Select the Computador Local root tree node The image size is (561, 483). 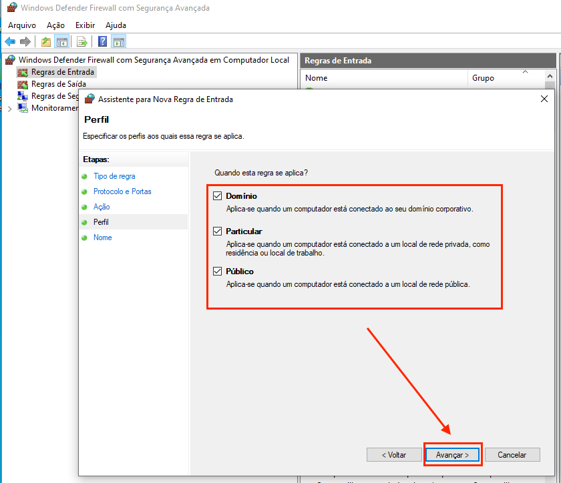tap(154, 60)
